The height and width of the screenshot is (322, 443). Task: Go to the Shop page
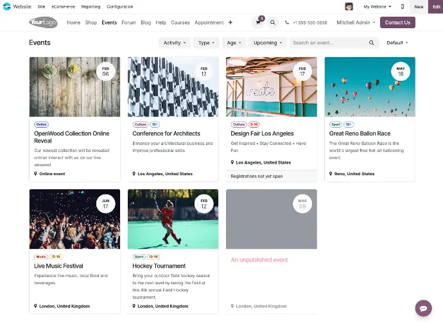coord(91,22)
